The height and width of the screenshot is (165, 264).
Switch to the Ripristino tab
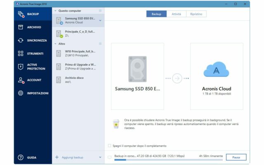(196, 14)
